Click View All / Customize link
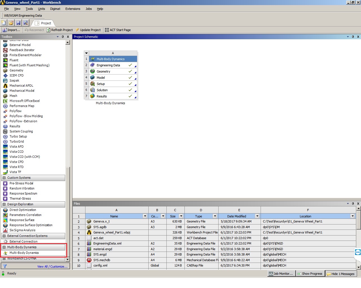361x288 pixels. (x=52, y=267)
